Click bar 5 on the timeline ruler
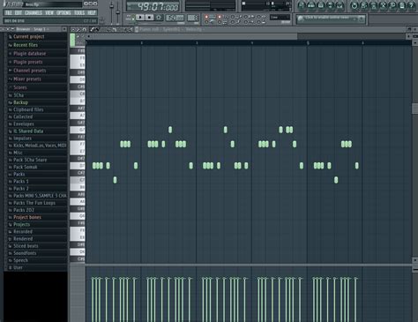The height and width of the screenshot is (322, 418). coord(308,43)
